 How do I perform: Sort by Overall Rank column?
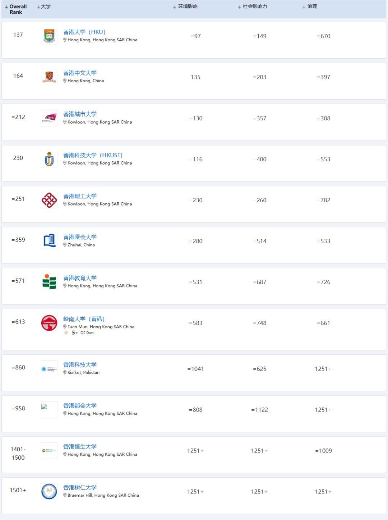point(16,9)
